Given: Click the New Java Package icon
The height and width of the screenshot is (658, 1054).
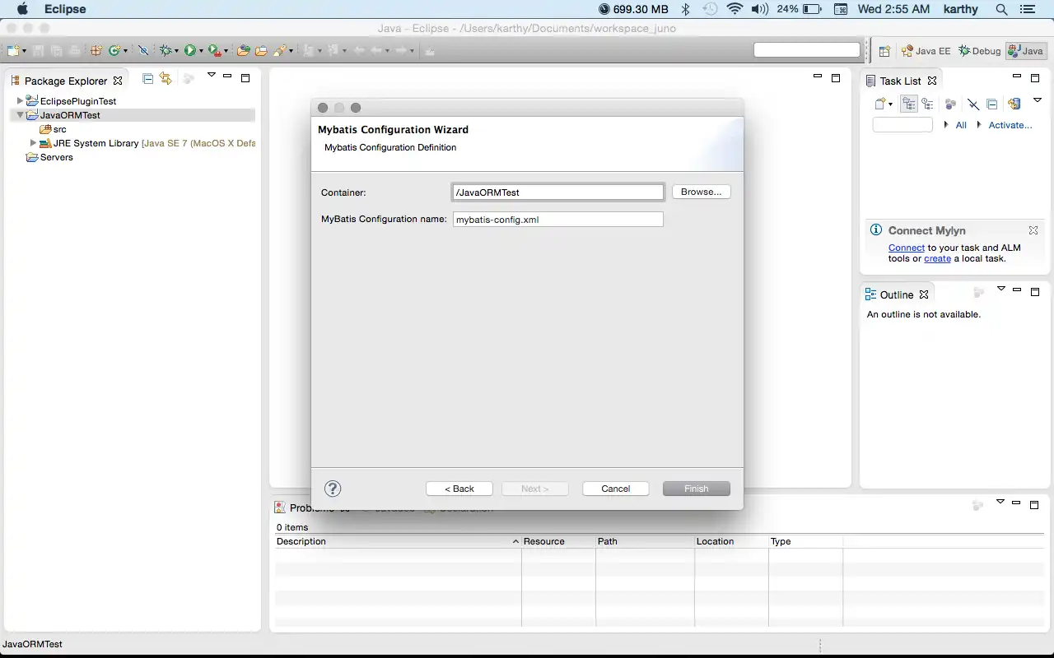Looking at the screenshot, I should pos(96,51).
